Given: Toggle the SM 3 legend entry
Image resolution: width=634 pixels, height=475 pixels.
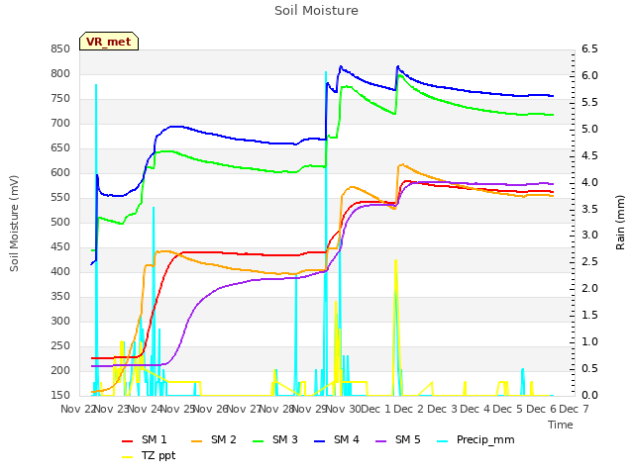Looking at the screenshot, I should 275,439.
